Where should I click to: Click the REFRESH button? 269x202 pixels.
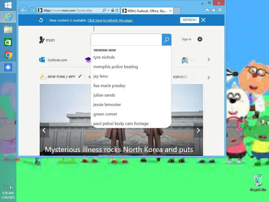(190, 20)
